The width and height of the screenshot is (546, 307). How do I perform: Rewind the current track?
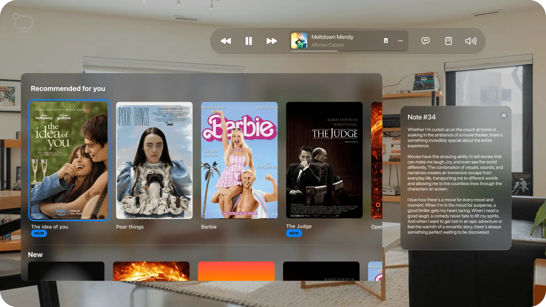pos(226,41)
